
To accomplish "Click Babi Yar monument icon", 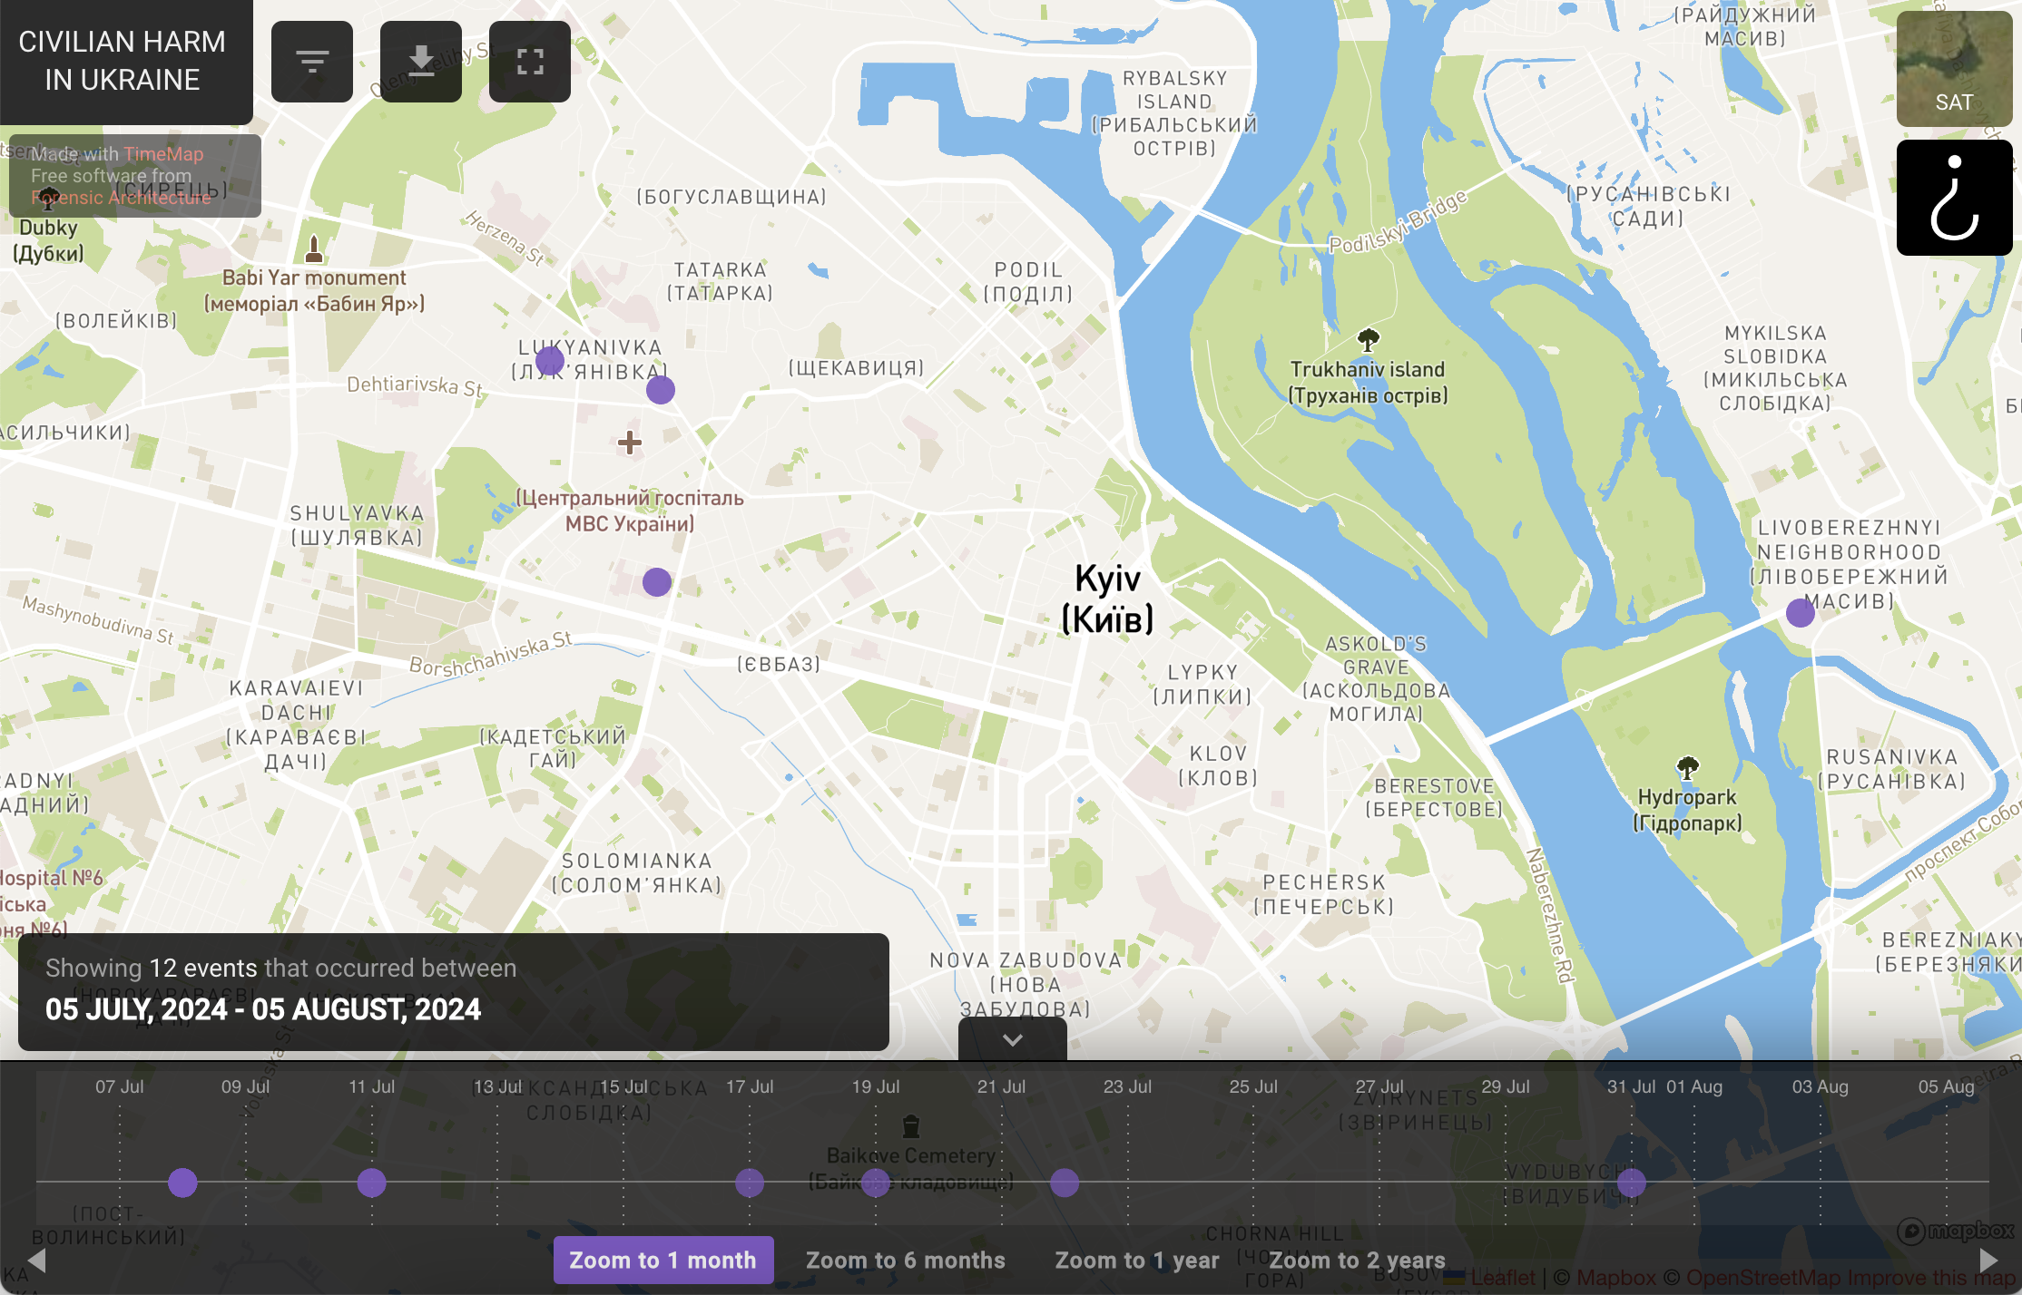I will (314, 248).
